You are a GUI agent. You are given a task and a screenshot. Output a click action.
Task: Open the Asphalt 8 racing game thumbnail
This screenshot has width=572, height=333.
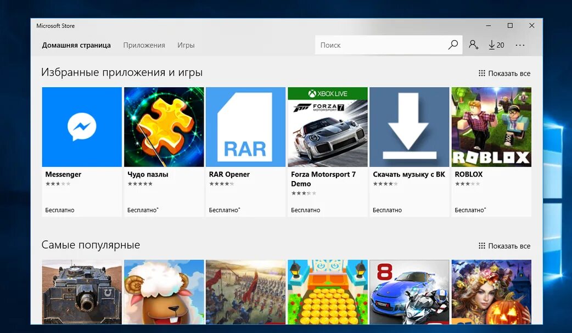point(410,292)
